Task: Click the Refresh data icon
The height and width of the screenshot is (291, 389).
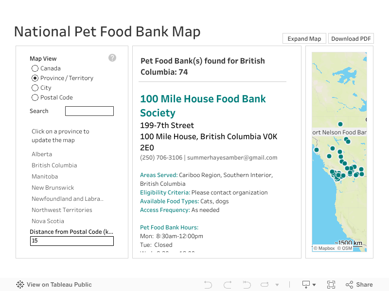Action: [x=265, y=285]
